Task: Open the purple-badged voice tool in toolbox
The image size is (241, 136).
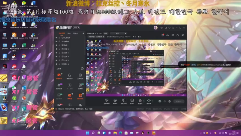Action: click(x=59, y=86)
